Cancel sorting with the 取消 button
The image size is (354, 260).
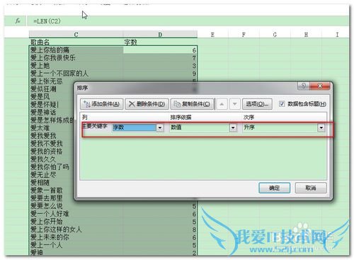(x=311, y=188)
